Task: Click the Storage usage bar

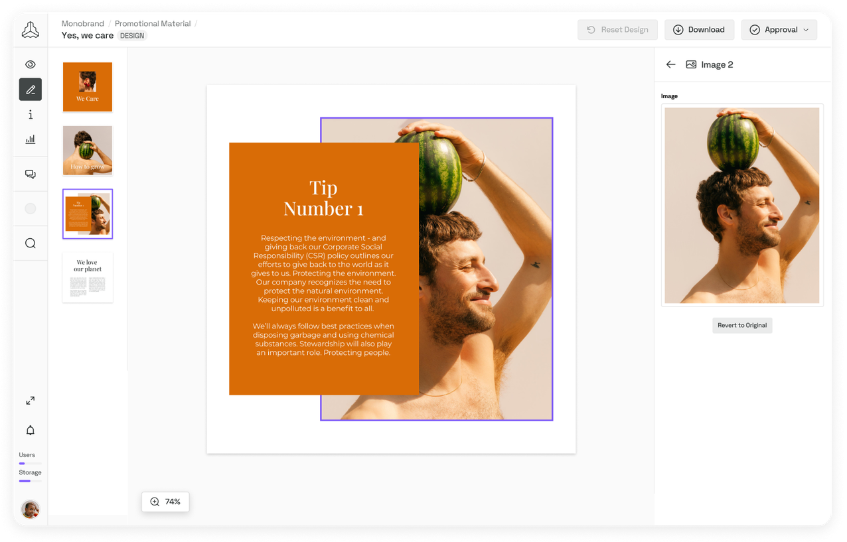Action: tap(30, 481)
